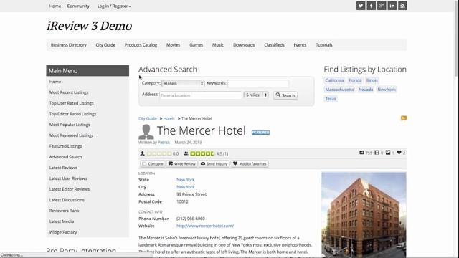
Task: Filter listings by Florida
Action: tap(355, 80)
